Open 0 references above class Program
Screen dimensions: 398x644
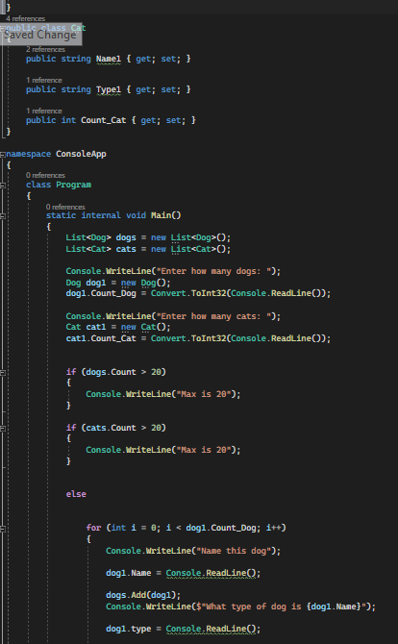pyautogui.click(x=45, y=175)
